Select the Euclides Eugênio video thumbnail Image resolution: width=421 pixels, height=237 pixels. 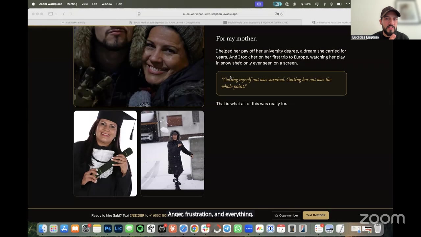coord(386,20)
